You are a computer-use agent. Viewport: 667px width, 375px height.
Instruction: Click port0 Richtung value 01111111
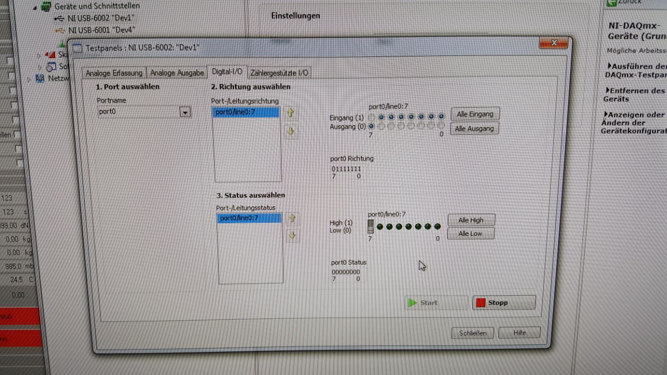346,169
